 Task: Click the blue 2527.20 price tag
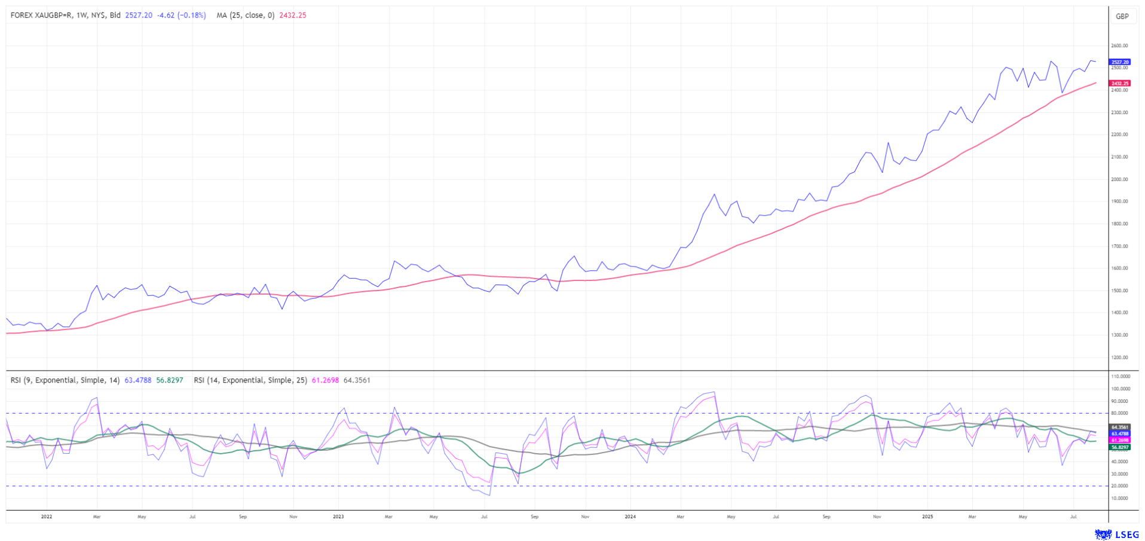pos(1120,62)
